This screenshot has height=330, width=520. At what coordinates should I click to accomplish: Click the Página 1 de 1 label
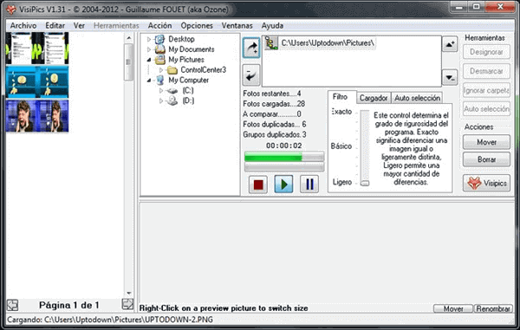[69, 305]
